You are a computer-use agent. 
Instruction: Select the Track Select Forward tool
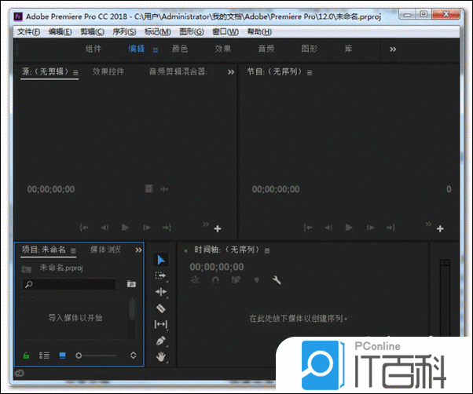161,275
